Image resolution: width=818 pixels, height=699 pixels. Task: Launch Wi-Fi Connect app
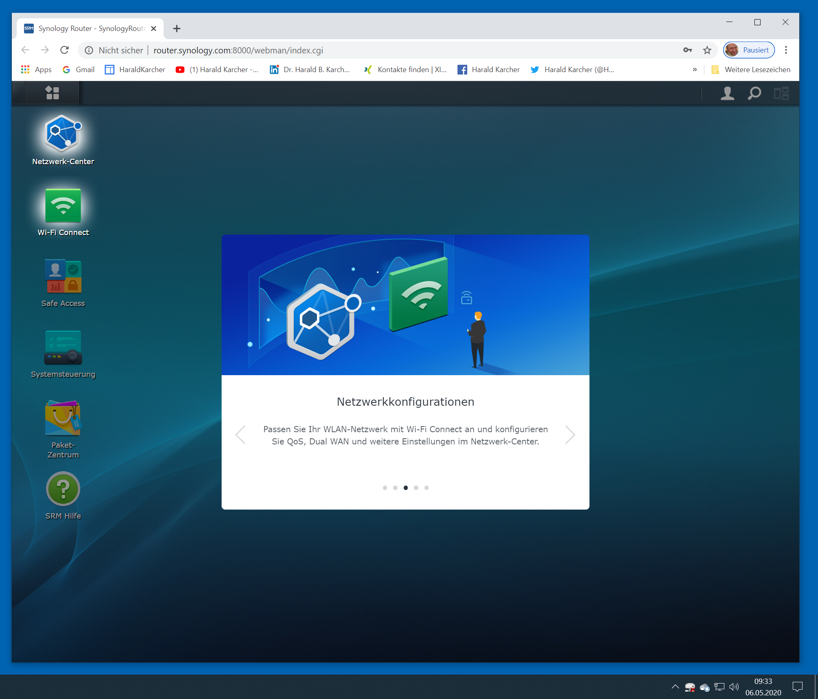(63, 206)
